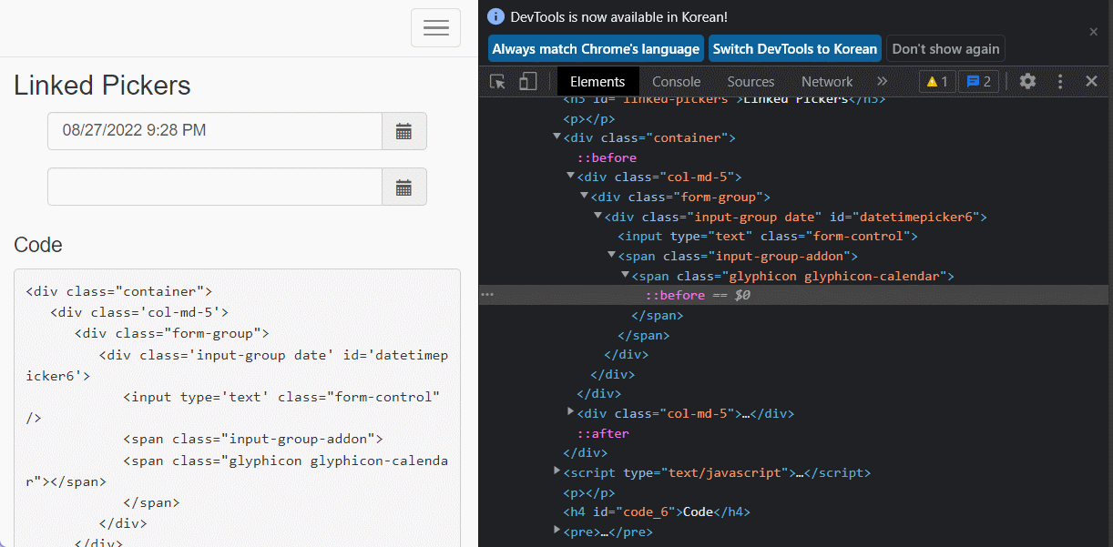Toggle the device toolbar icon

pyautogui.click(x=527, y=81)
